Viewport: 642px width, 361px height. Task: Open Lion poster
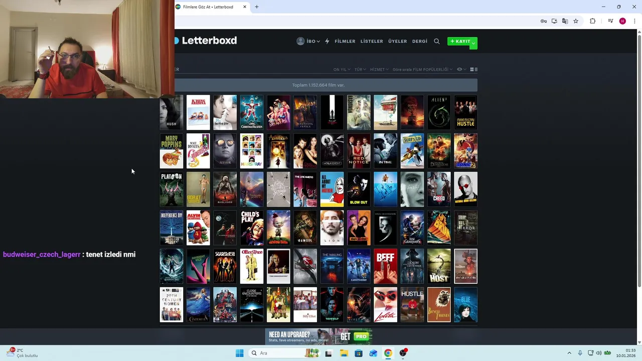pos(332,228)
